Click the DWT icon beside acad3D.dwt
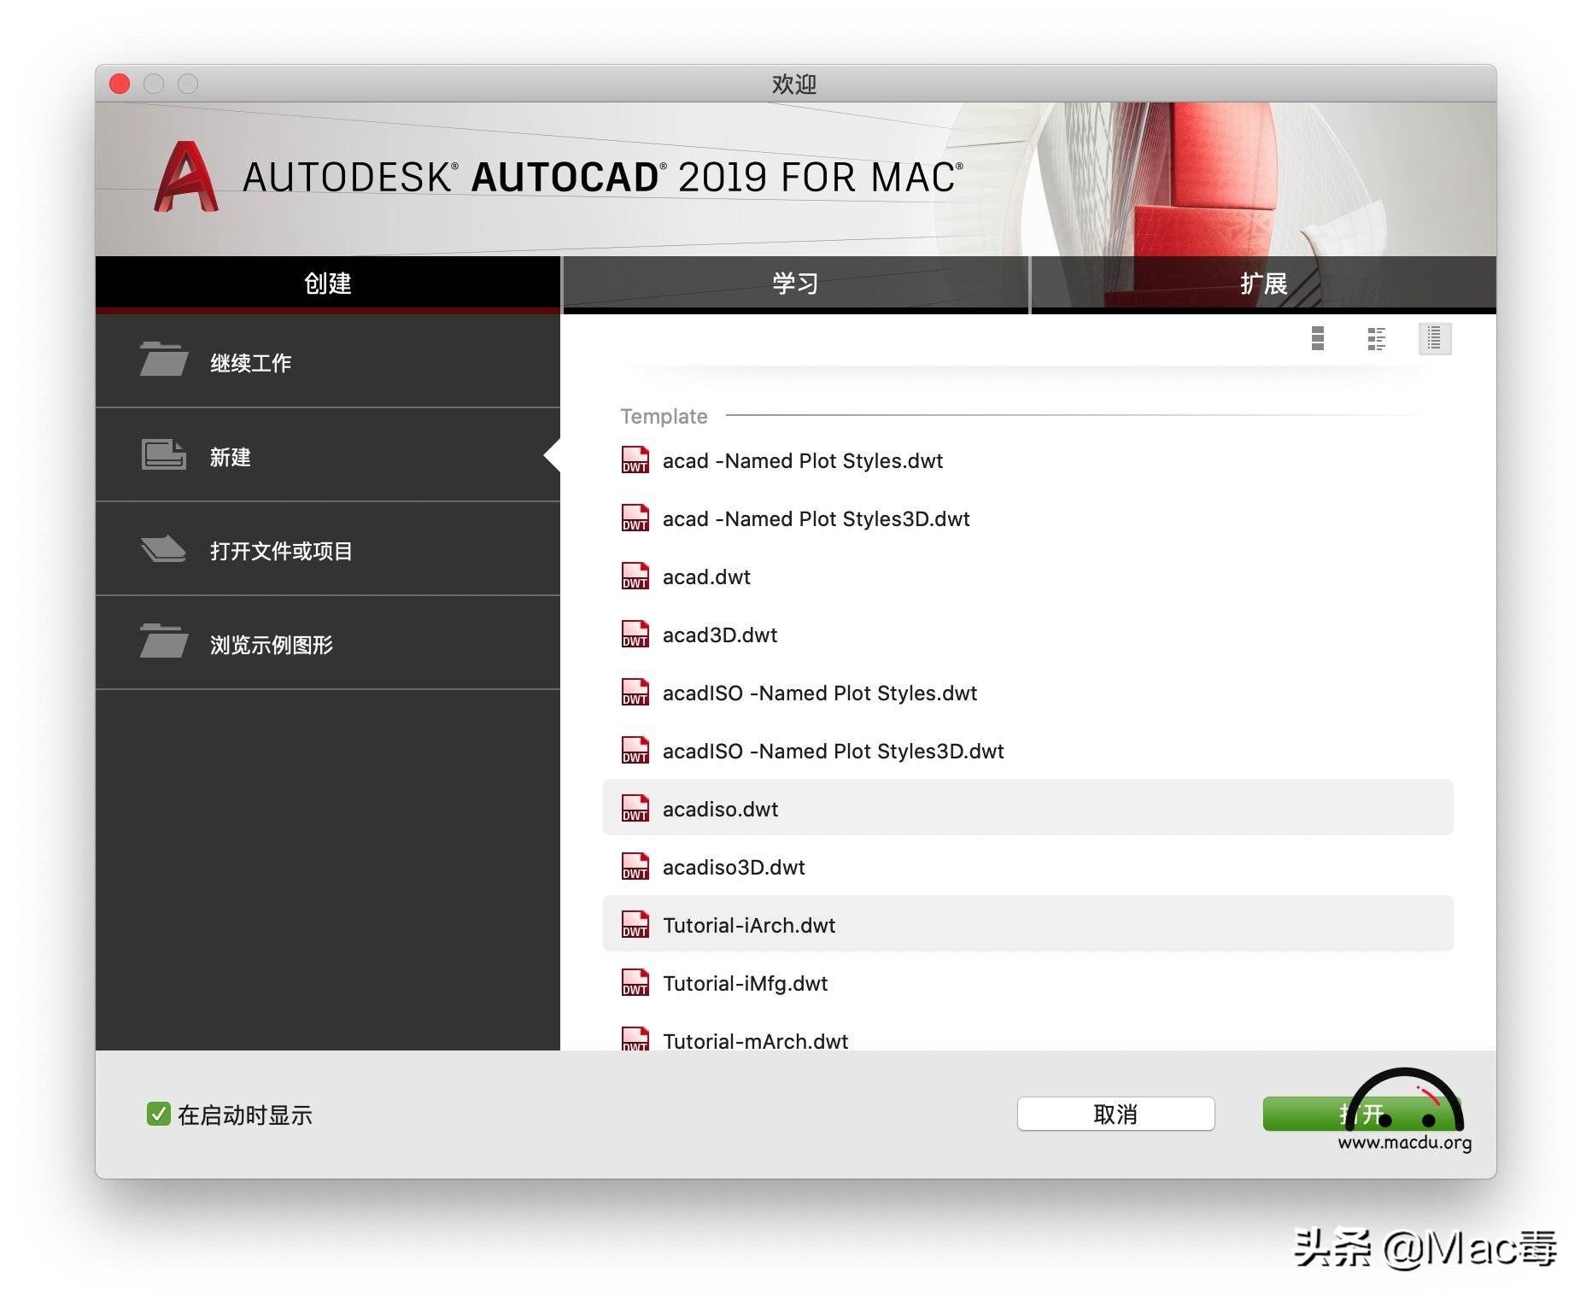 tap(635, 635)
